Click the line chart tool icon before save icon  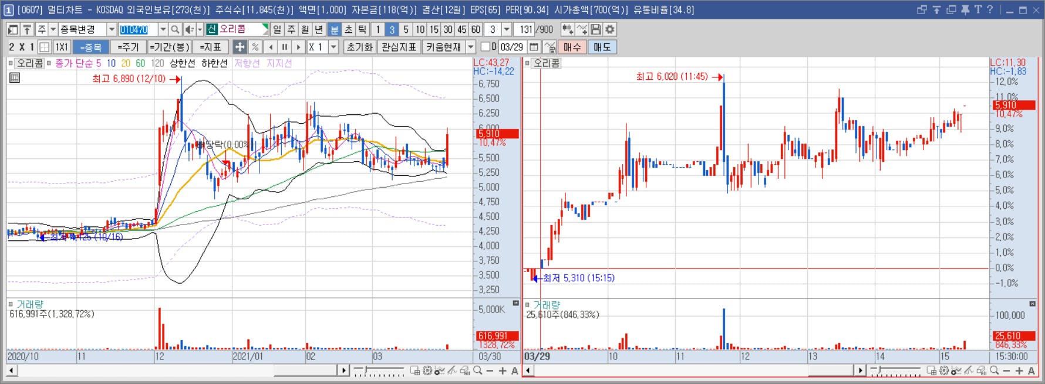(x=582, y=29)
